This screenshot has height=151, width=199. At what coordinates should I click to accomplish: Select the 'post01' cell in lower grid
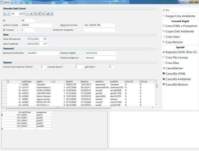click(44, 115)
